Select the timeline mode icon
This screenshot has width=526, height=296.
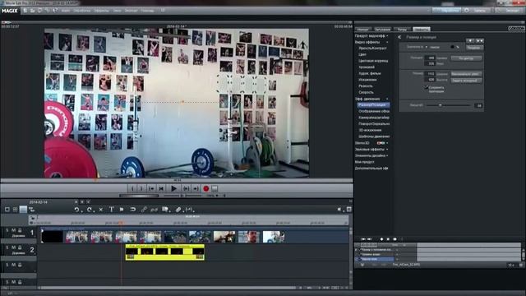coord(23,210)
